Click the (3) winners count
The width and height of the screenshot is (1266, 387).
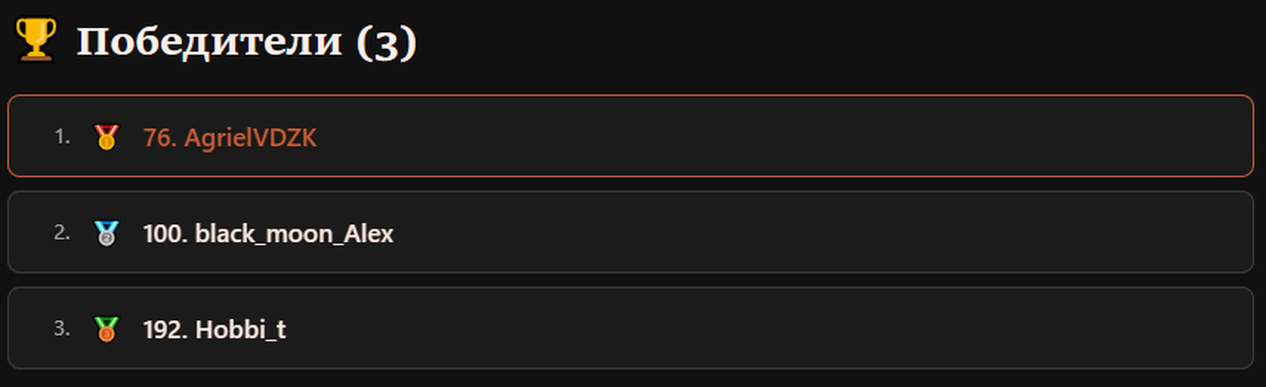click(386, 43)
